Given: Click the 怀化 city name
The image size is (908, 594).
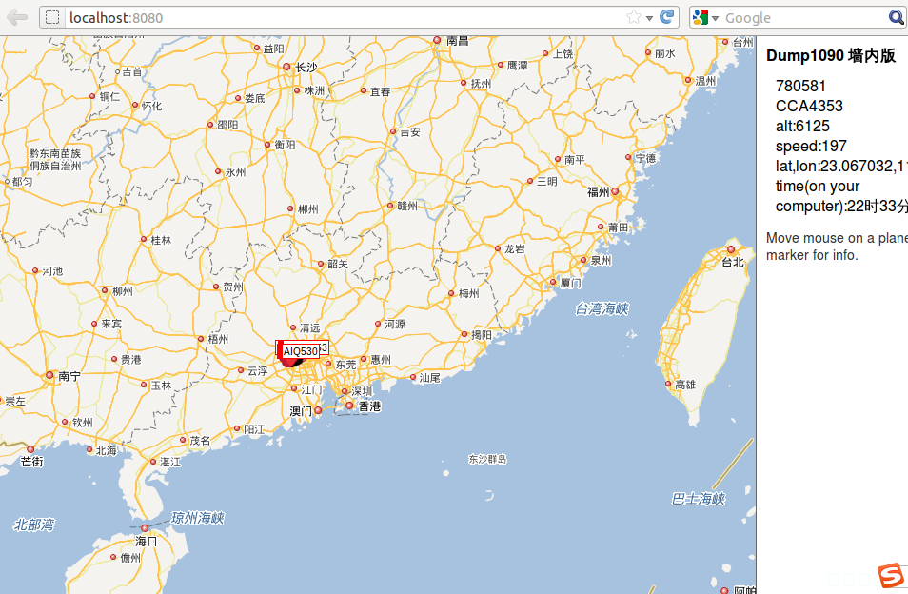Looking at the screenshot, I should [152, 106].
